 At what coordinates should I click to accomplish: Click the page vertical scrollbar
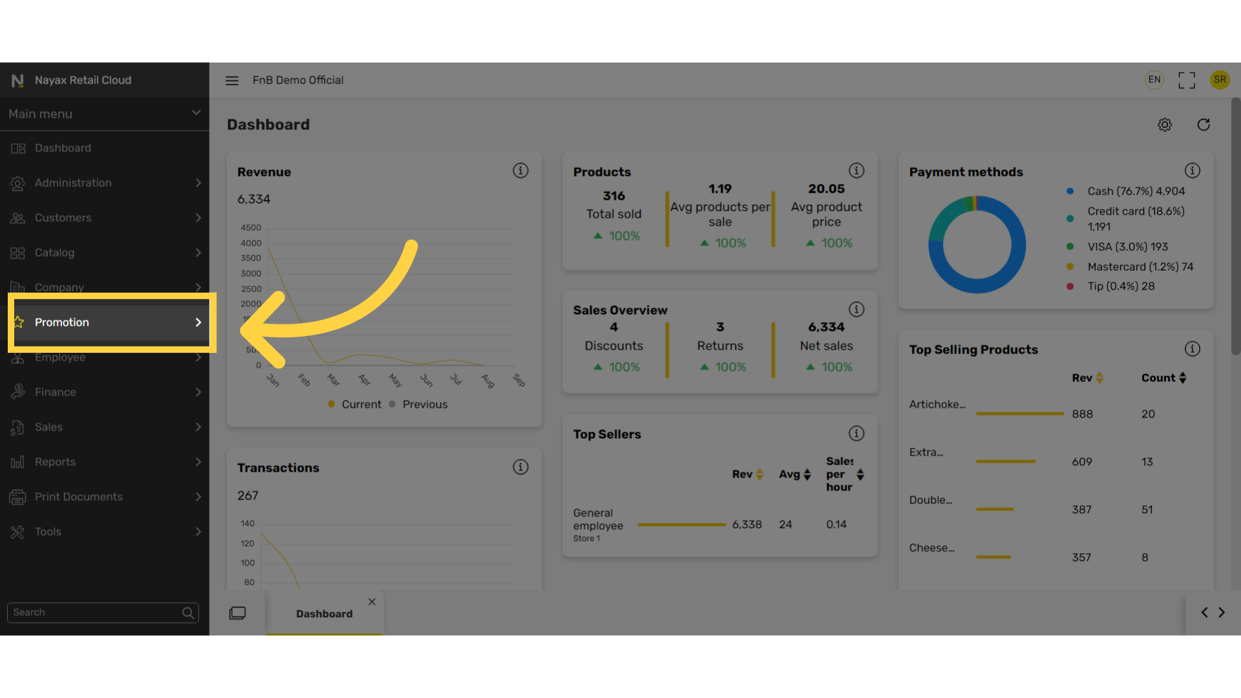click(1236, 226)
